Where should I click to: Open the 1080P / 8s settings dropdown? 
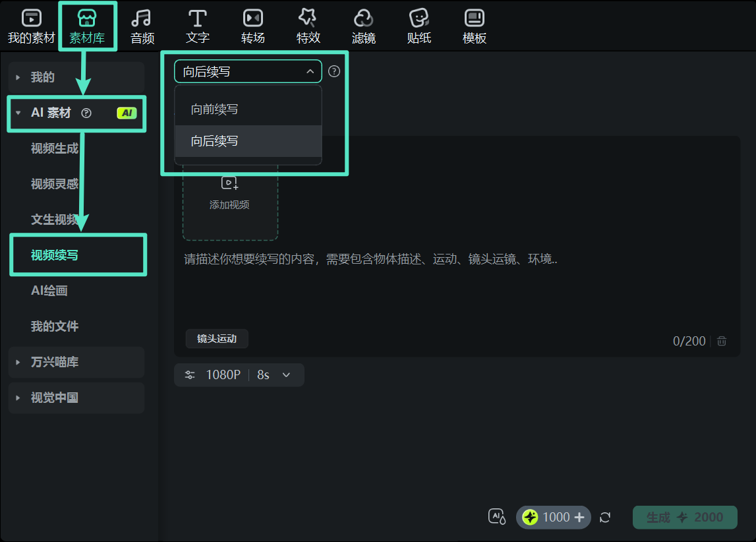pyautogui.click(x=239, y=375)
